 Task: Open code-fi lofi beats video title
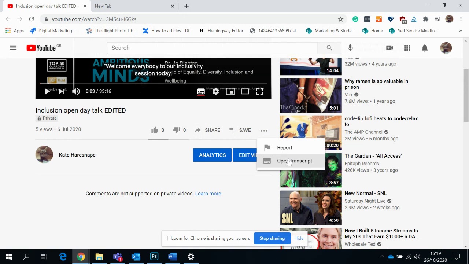[381, 121]
